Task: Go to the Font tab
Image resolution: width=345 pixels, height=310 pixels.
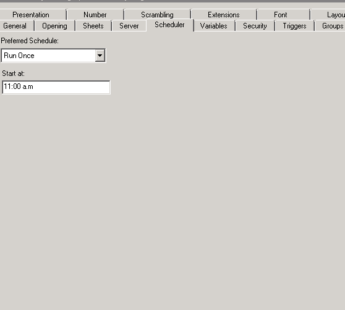Action: 280,15
